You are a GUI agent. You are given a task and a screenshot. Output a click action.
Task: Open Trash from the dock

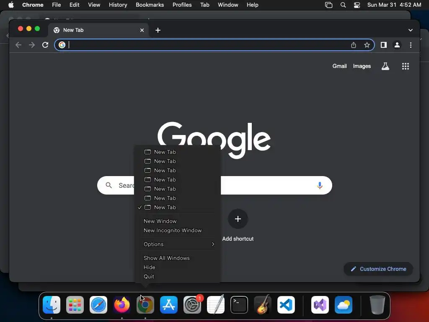[x=377, y=305]
